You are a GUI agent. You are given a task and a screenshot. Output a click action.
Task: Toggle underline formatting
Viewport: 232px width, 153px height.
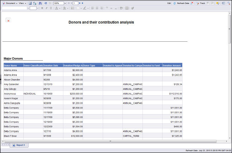[x=50, y=8]
